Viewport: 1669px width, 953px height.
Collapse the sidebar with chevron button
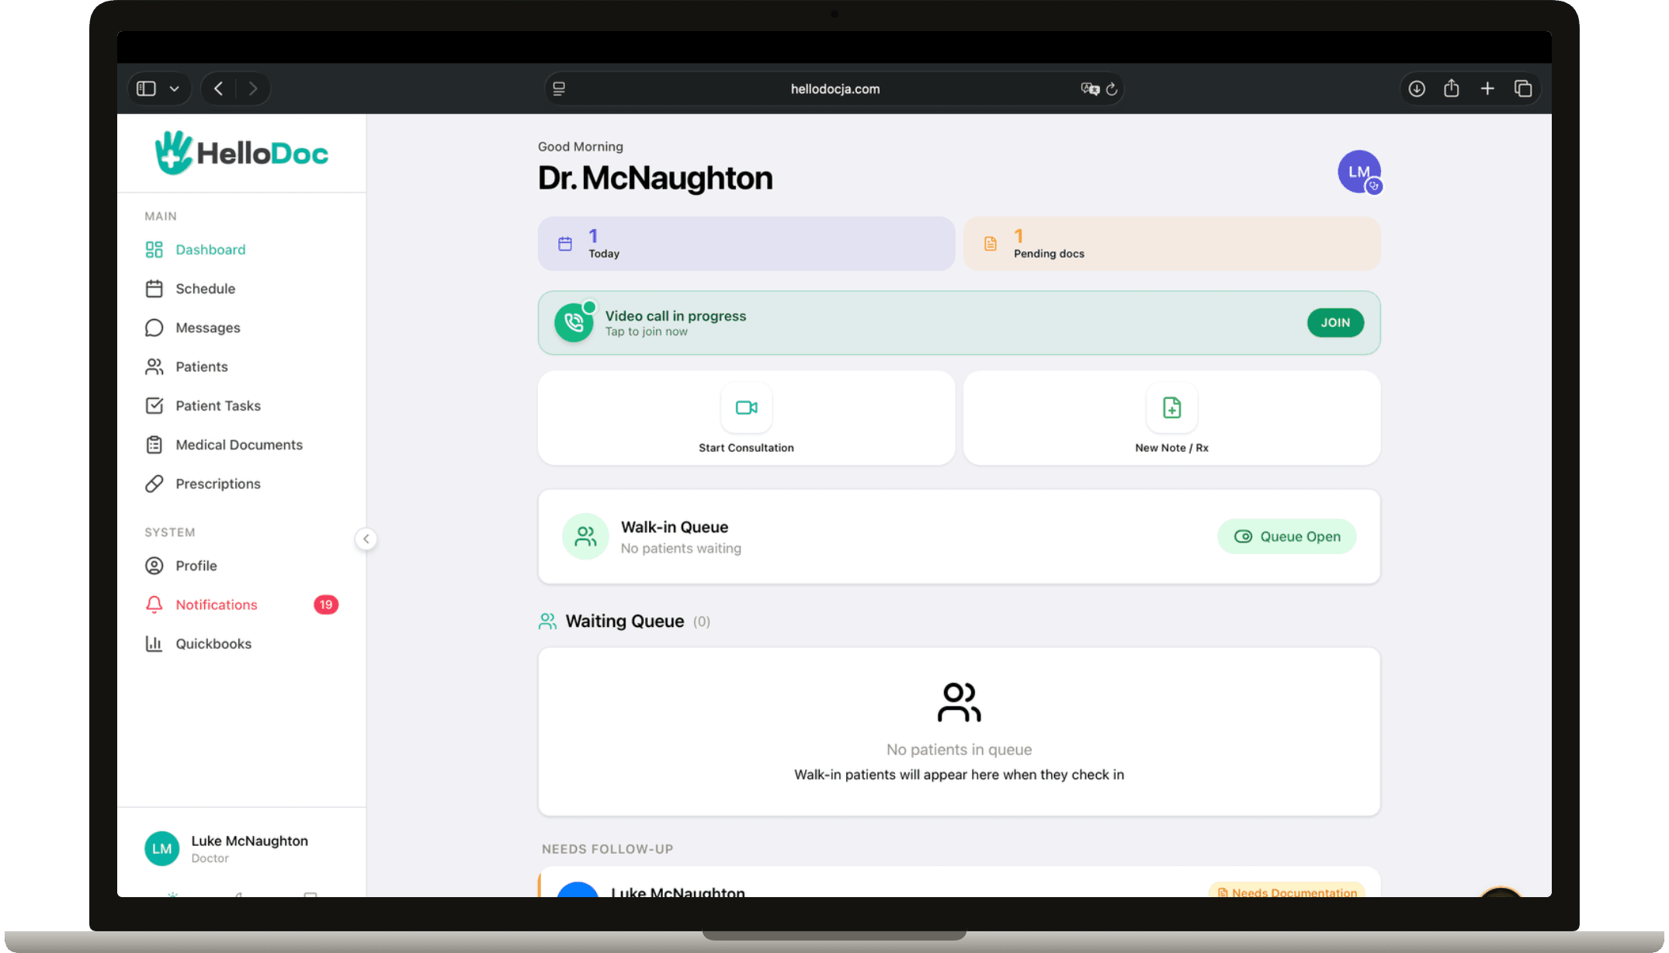click(x=366, y=539)
